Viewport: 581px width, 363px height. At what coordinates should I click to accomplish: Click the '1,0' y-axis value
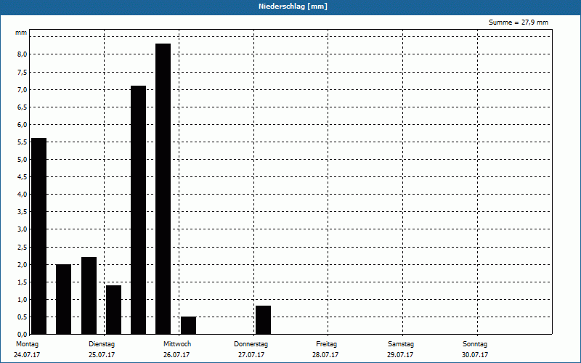pyautogui.click(x=23, y=300)
